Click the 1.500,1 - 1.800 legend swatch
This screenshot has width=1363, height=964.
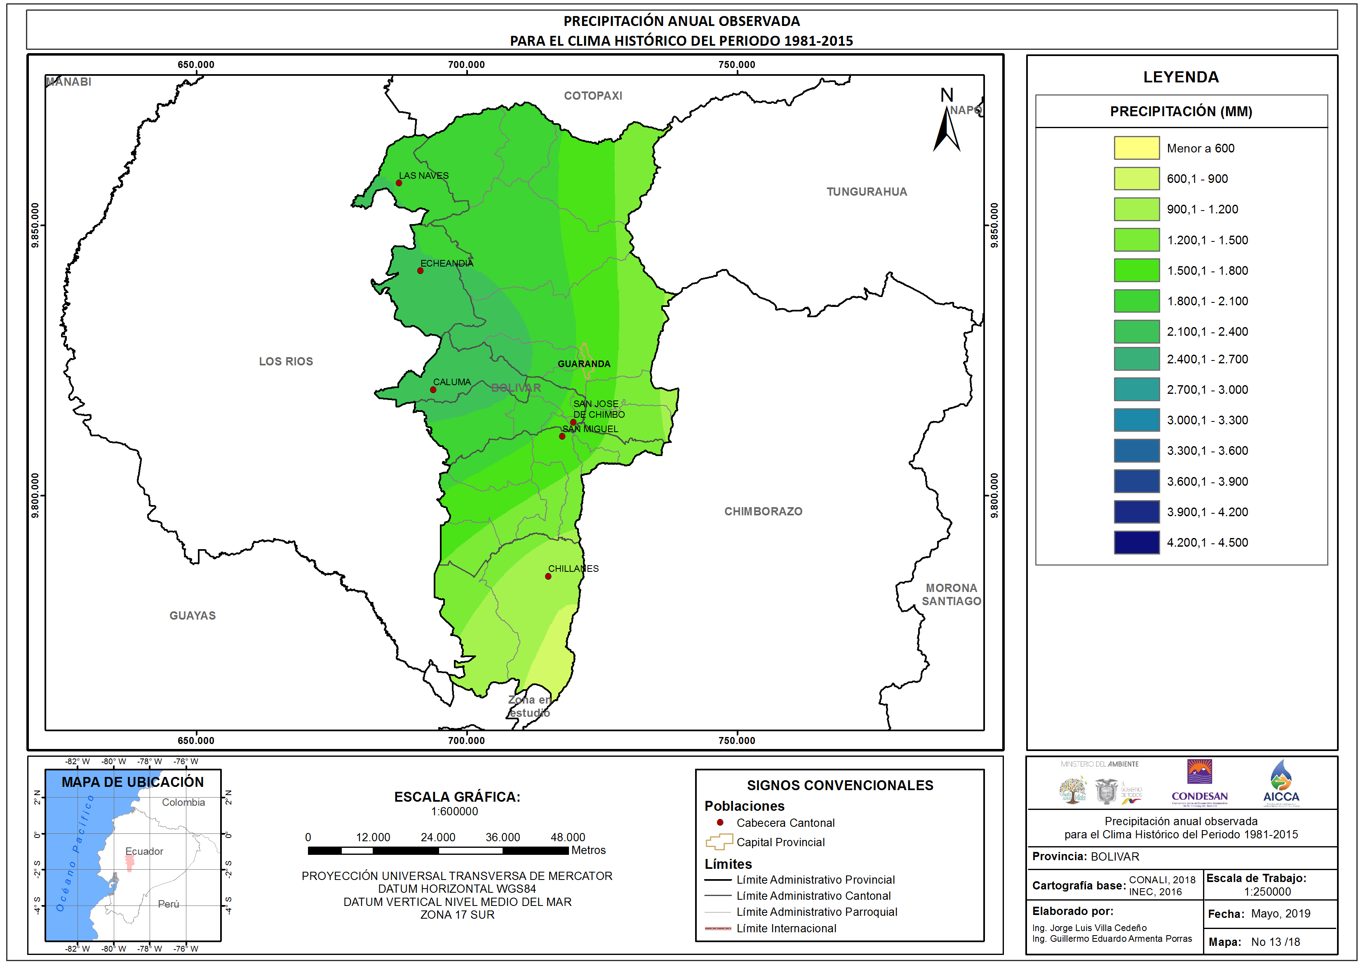click(x=1136, y=270)
